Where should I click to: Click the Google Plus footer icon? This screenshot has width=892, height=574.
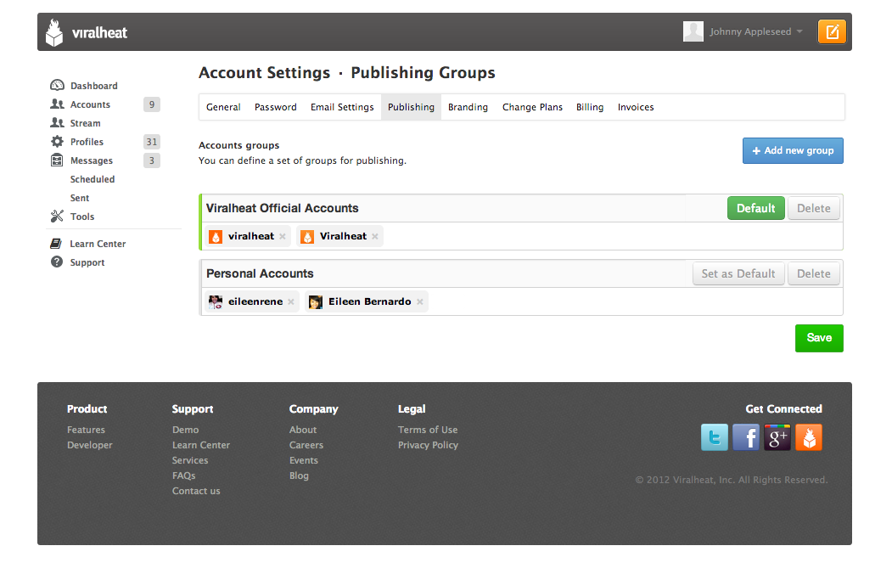(x=777, y=437)
